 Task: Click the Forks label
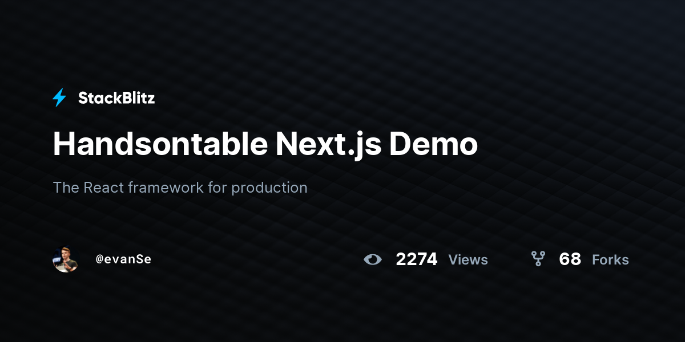pyautogui.click(x=610, y=260)
